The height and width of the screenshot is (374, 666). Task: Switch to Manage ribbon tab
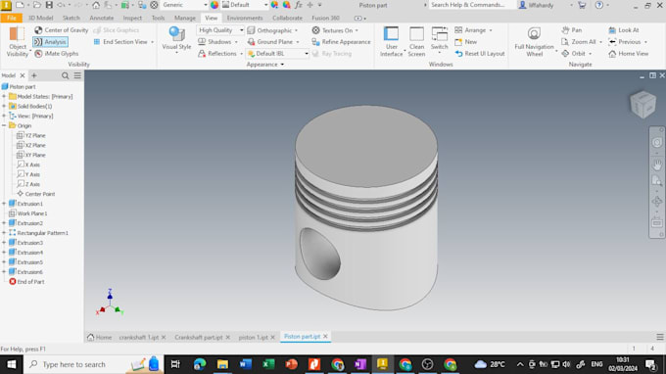click(185, 19)
